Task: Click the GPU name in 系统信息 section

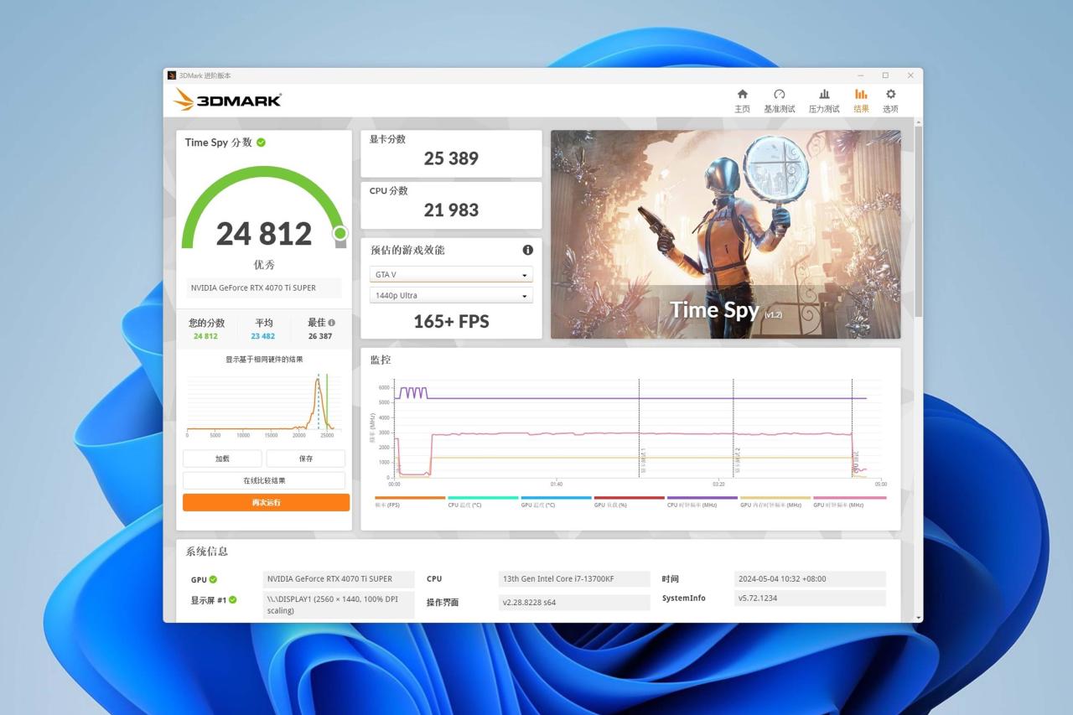Action: click(x=339, y=579)
